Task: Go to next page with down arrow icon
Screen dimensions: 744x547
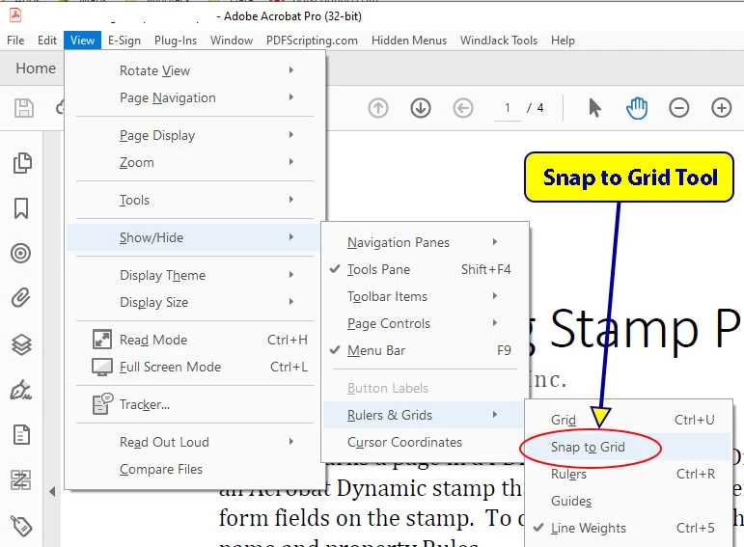Action: (x=421, y=108)
